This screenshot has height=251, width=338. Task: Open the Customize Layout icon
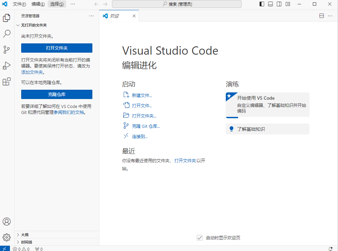click(288, 4)
